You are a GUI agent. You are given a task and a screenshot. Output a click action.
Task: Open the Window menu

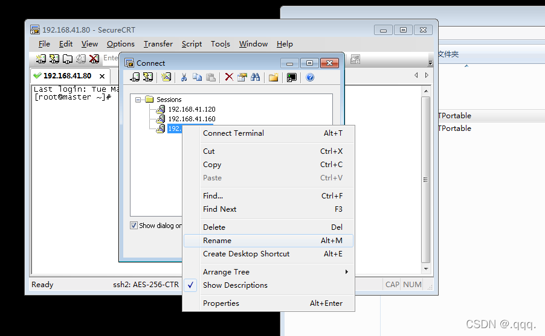[x=253, y=44]
